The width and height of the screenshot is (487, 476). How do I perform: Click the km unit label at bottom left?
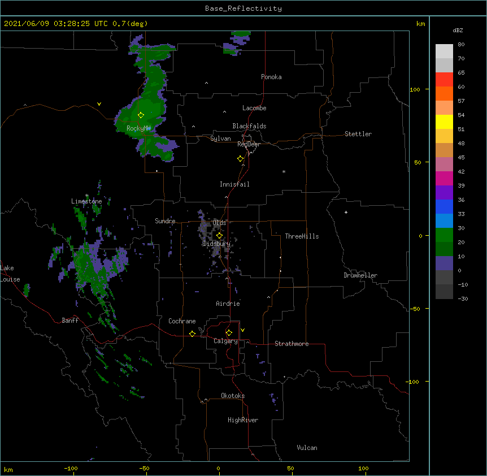click(8, 470)
